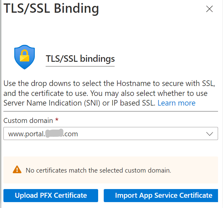Image resolution: width=223 pixels, height=208 pixels.
Task: Click the TLS/SSL Binding panel title
Action: click(51, 8)
